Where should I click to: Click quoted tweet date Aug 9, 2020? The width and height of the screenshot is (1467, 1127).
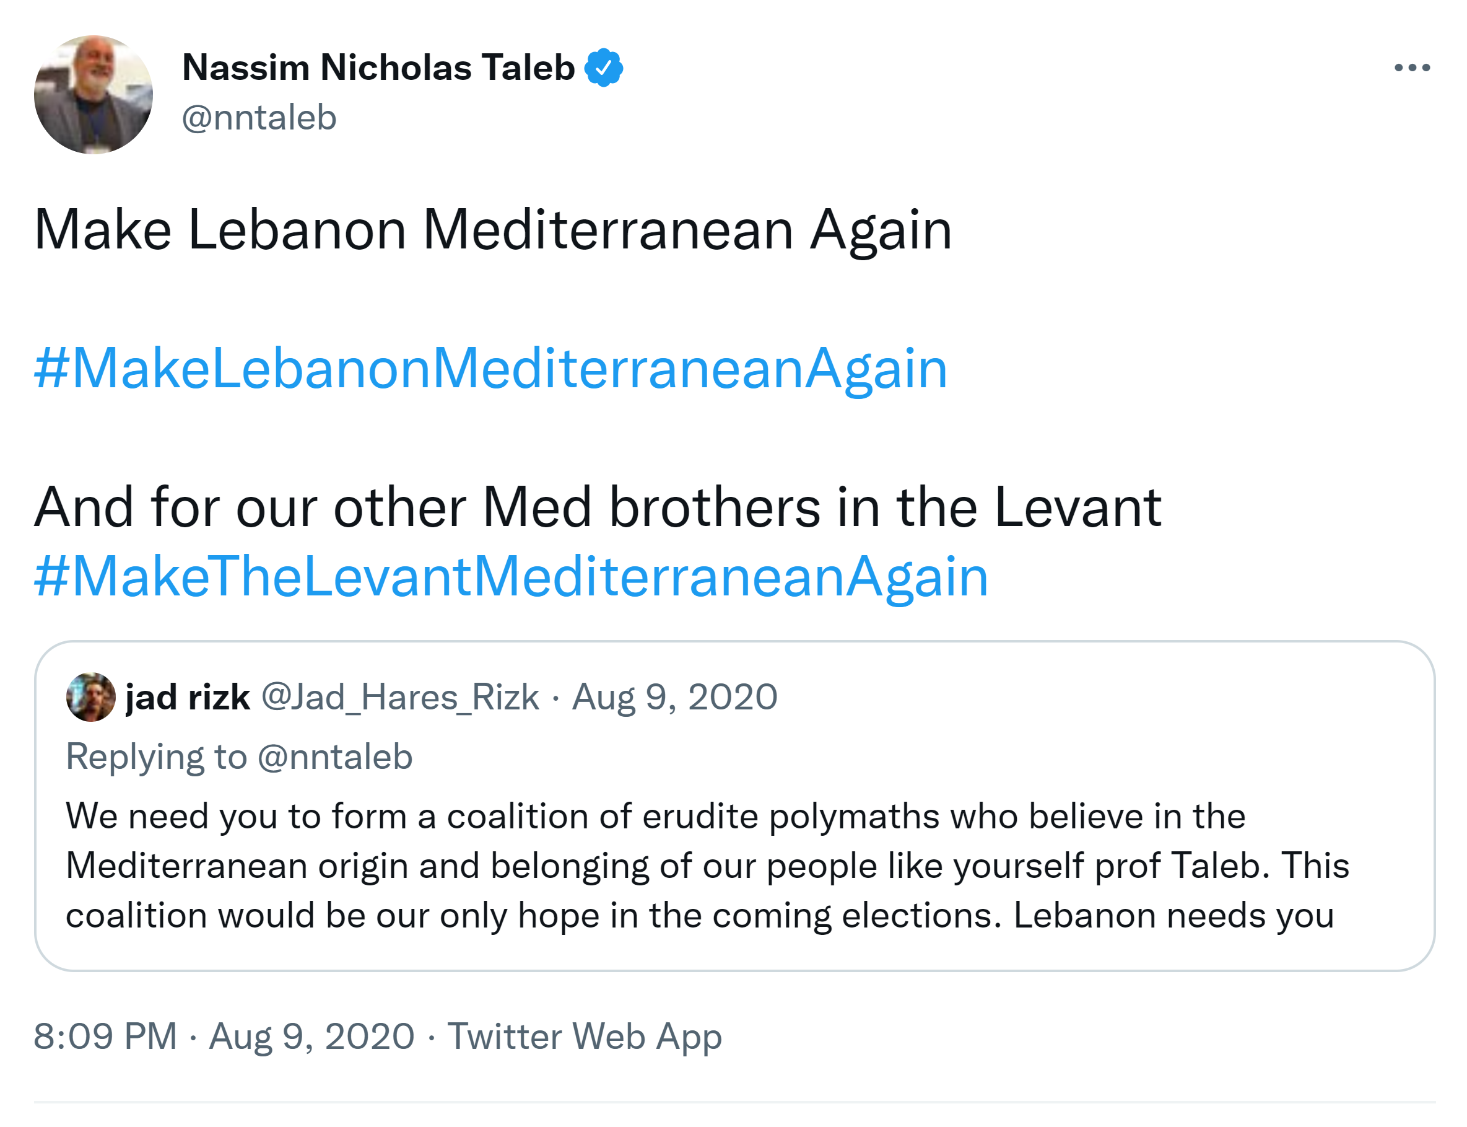pyautogui.click(x=674, y=697)
